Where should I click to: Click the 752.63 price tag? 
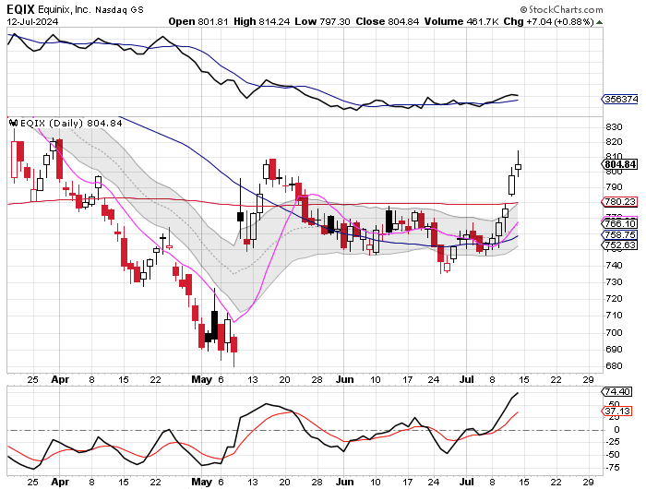pos(618,245)
